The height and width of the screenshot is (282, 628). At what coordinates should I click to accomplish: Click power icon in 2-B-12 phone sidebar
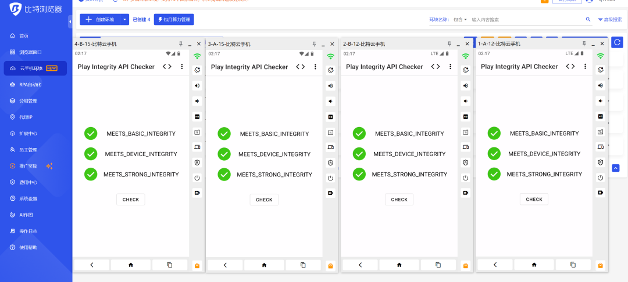click(465, 178)
